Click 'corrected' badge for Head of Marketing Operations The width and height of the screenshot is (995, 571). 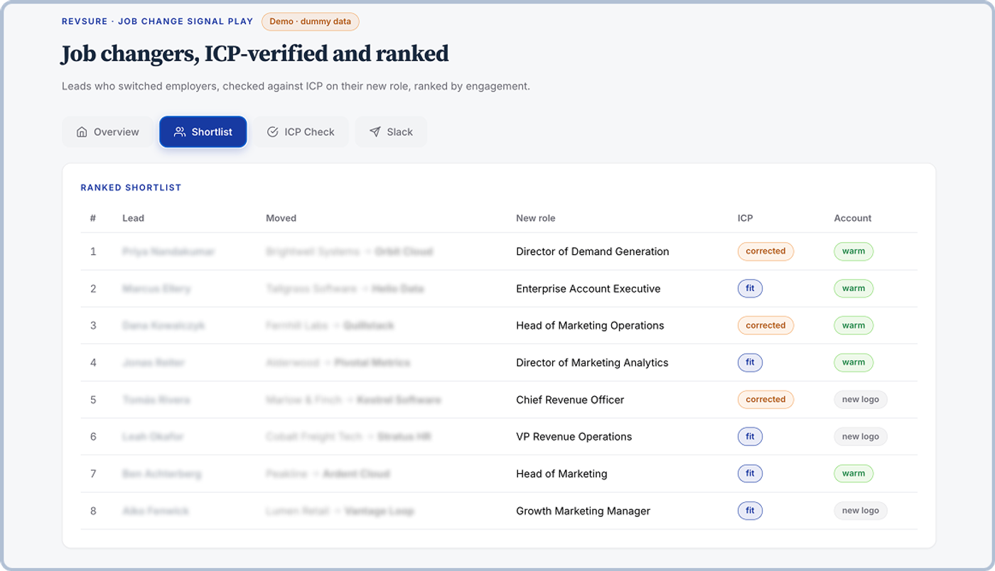click(765, 325)
